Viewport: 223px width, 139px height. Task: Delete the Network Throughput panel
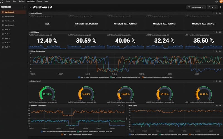[122, 106]
